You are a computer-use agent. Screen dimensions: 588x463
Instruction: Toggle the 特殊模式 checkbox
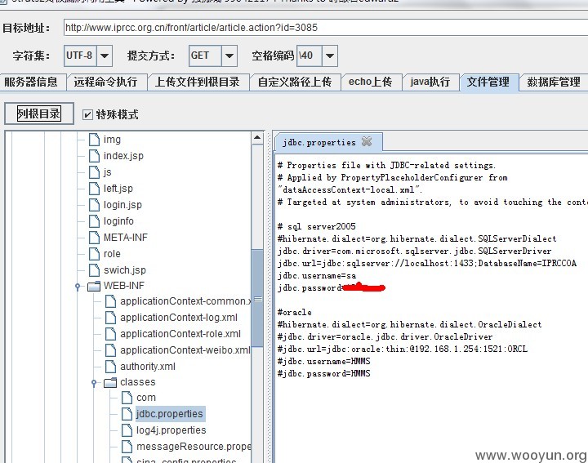click(87, 114)
